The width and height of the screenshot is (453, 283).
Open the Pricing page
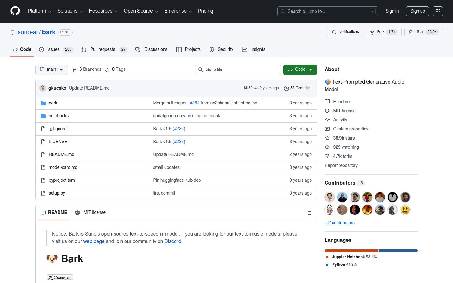pyautogui.click(x=205, y=11)
